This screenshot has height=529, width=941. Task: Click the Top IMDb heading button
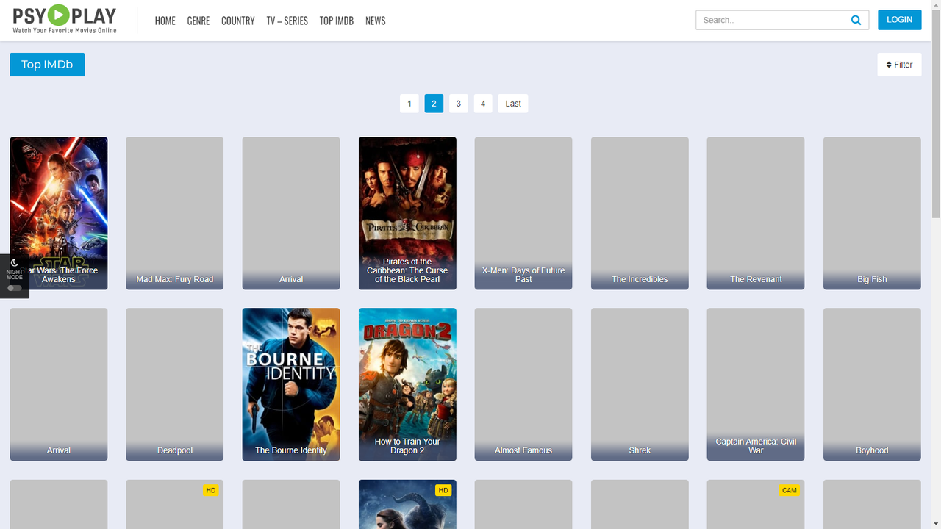click(47, 65)
